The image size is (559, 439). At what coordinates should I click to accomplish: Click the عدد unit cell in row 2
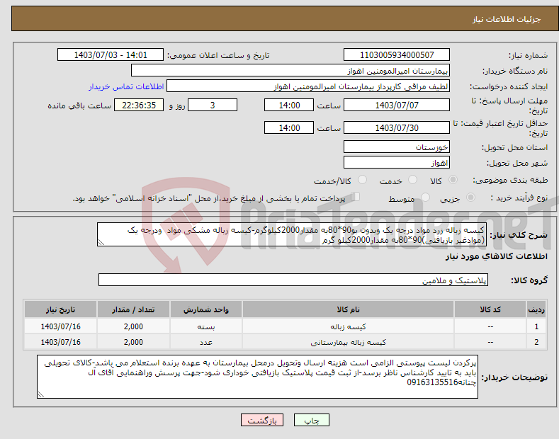[206, 342]
